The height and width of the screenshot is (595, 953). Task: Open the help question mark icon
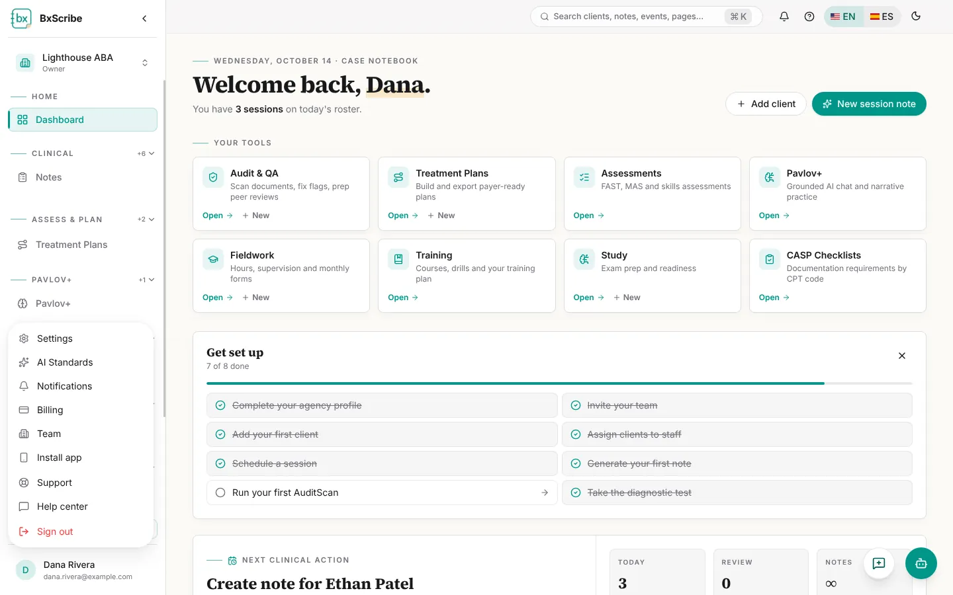809,17
